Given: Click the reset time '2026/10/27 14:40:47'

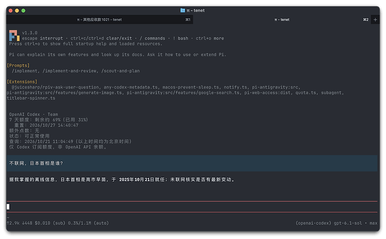Looking at the screenshot, I should pos(54,125).
